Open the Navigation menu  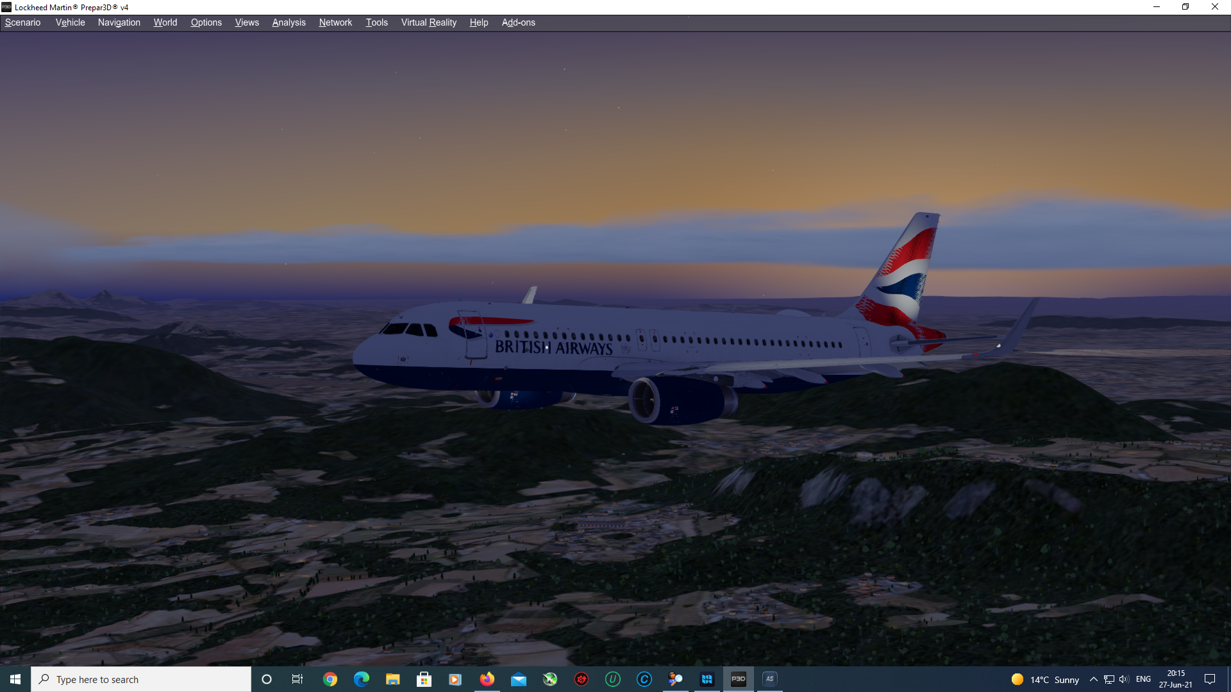coord(119,22)
